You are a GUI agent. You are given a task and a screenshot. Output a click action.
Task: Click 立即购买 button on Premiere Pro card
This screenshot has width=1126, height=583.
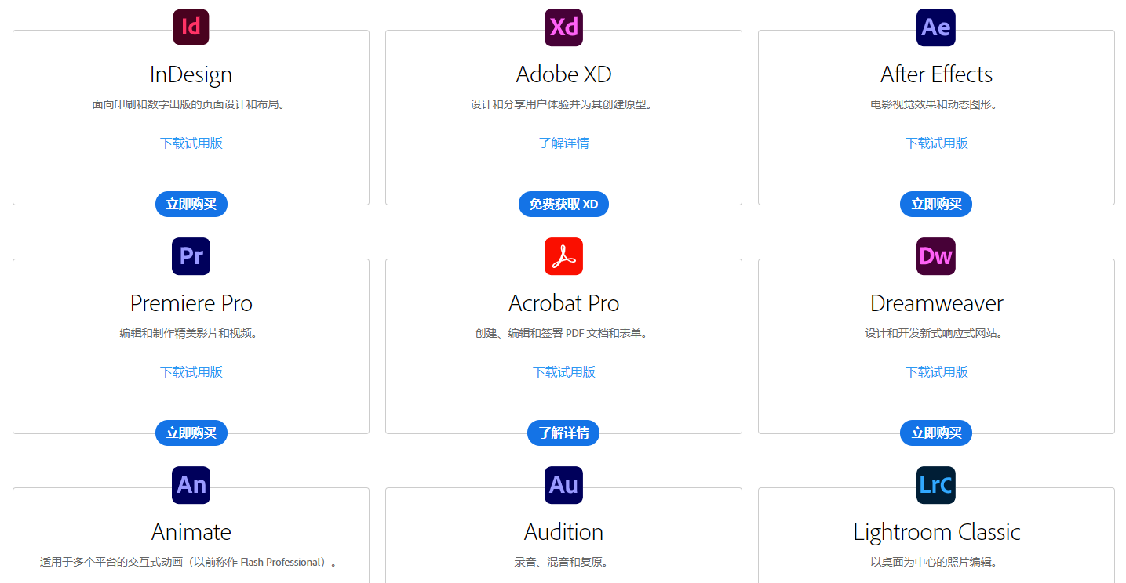click(x=191, y=433)
